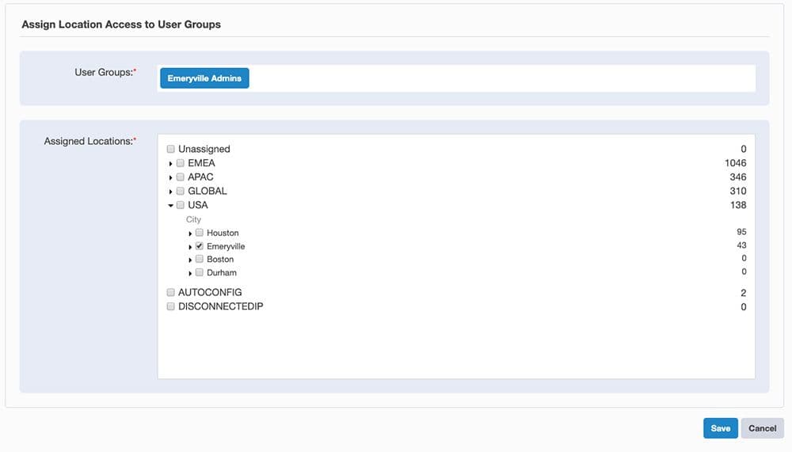Click the Assigned Locations label
The image size is (792, 452).
pyautogui.click(x=90, y=142)
